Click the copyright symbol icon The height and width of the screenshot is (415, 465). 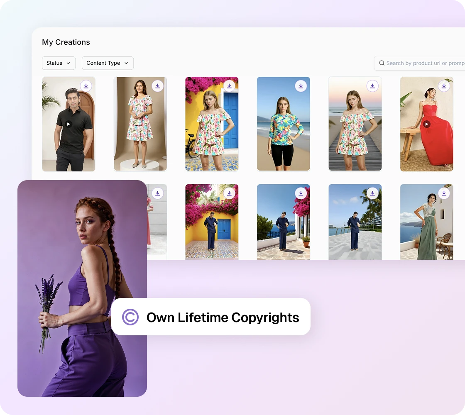(x=130, y=317)
